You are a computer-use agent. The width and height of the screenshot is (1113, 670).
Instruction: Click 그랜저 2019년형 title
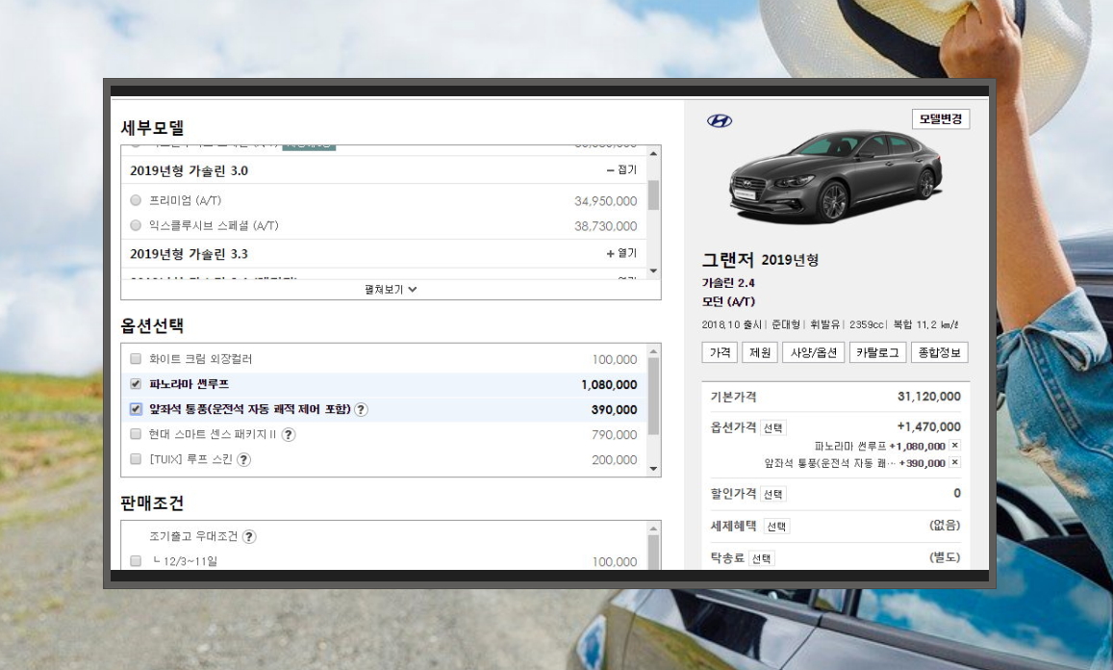[x=760, y=259]
